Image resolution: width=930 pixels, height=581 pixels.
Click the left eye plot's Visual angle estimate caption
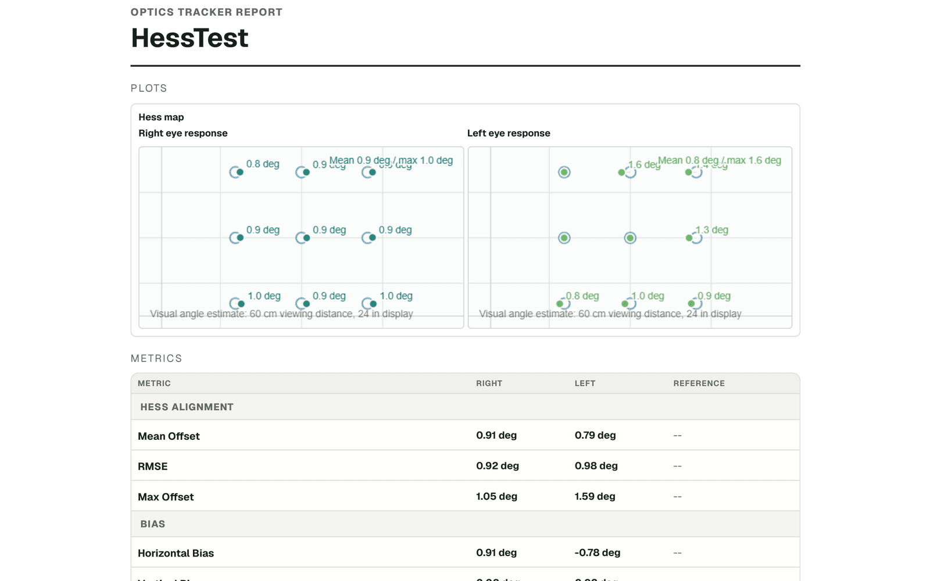610,314
